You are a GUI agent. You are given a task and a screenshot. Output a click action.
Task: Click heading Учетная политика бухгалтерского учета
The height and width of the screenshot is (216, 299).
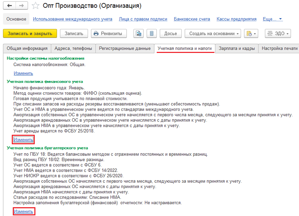[x=48, y=148]
